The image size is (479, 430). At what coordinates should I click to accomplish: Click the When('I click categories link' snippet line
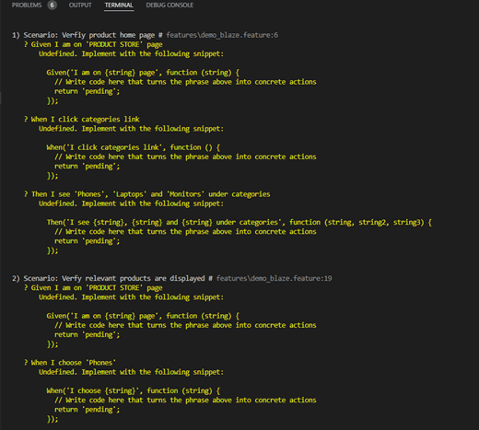pos(134,147)
